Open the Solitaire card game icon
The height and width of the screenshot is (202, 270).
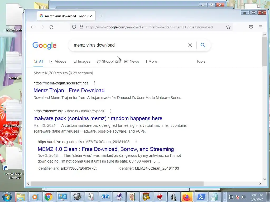(91, 197)
